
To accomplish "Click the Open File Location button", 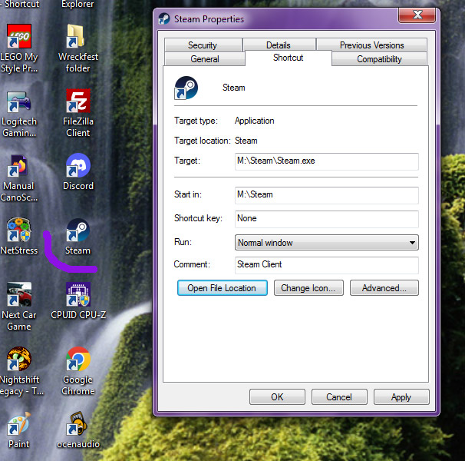I will pos(222,288).
